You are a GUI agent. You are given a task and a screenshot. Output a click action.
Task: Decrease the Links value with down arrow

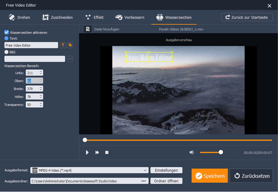click(x=41, y=74)
